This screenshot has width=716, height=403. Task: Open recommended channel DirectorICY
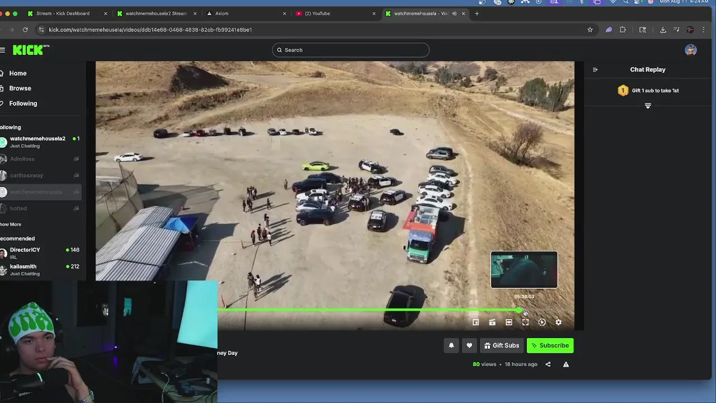40,253
